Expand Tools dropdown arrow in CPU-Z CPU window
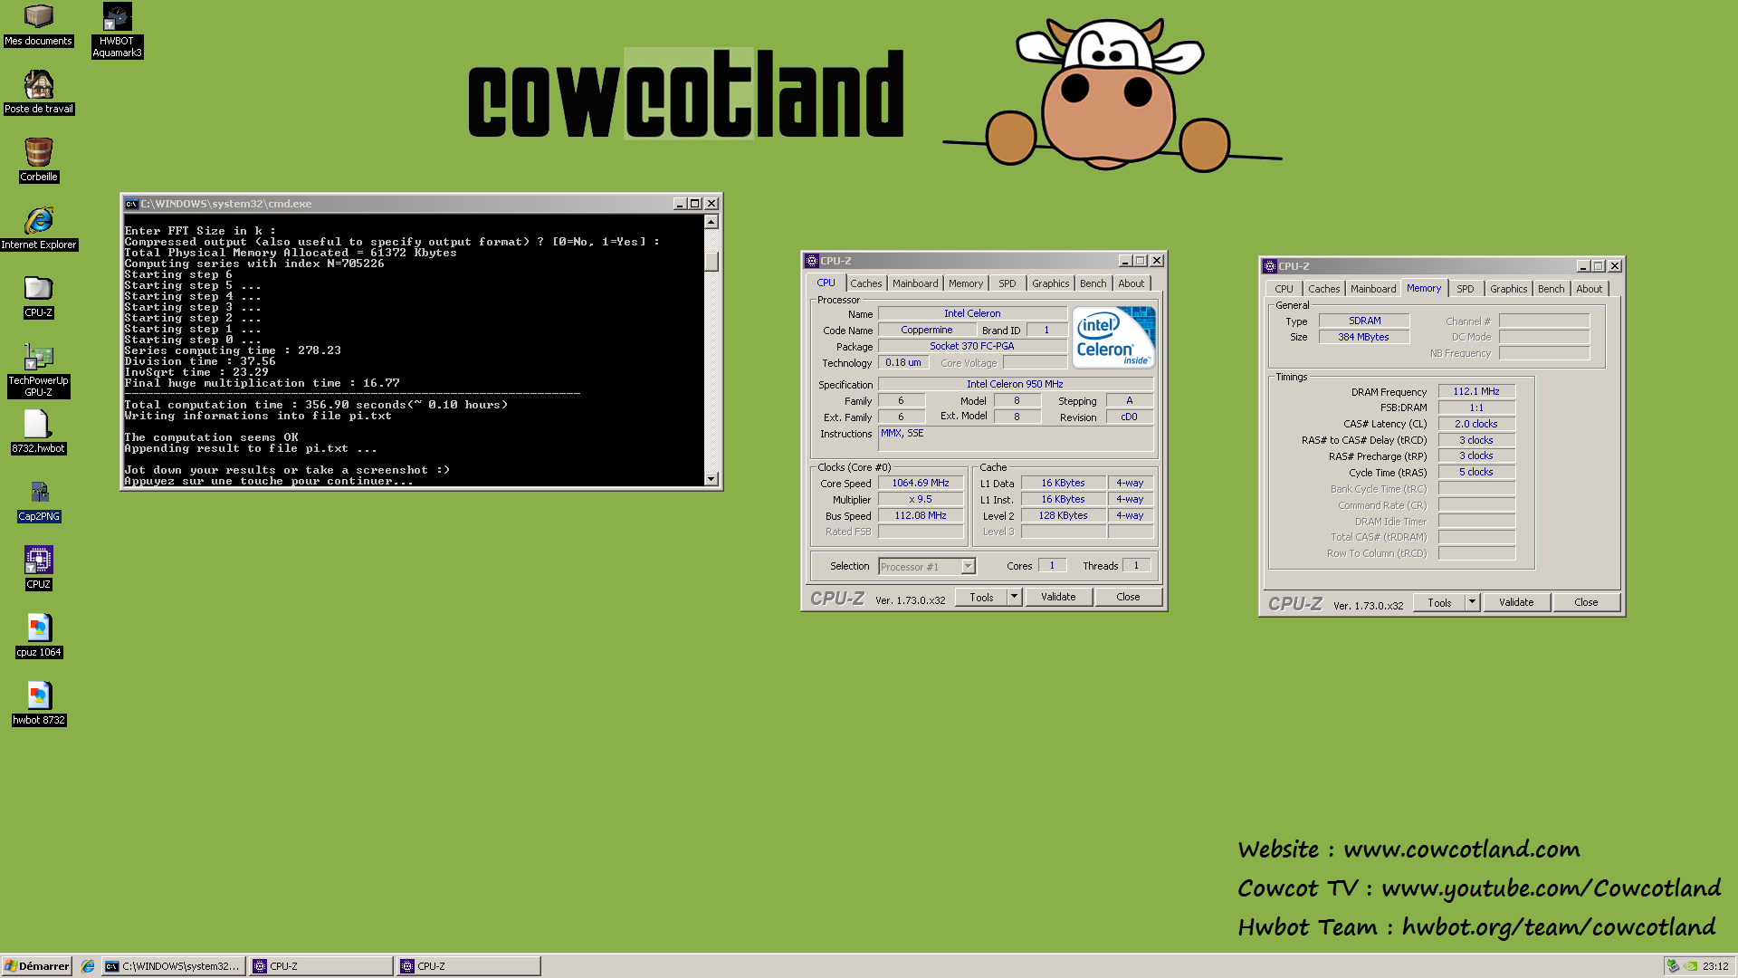Image resolution: width=1738 pixels, height=978 pixels. point(1015,598)
